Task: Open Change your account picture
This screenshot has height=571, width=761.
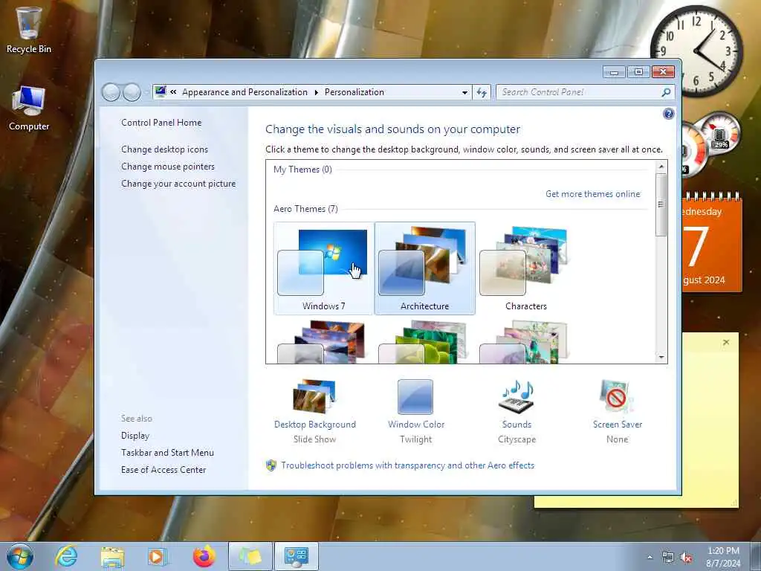Action: pos(178,184)
